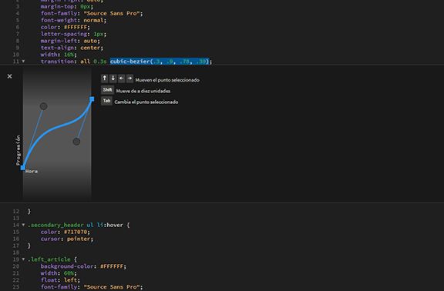Click the 'text-align: center' declaration
The image size is (444, 291).
coord(72,48)
